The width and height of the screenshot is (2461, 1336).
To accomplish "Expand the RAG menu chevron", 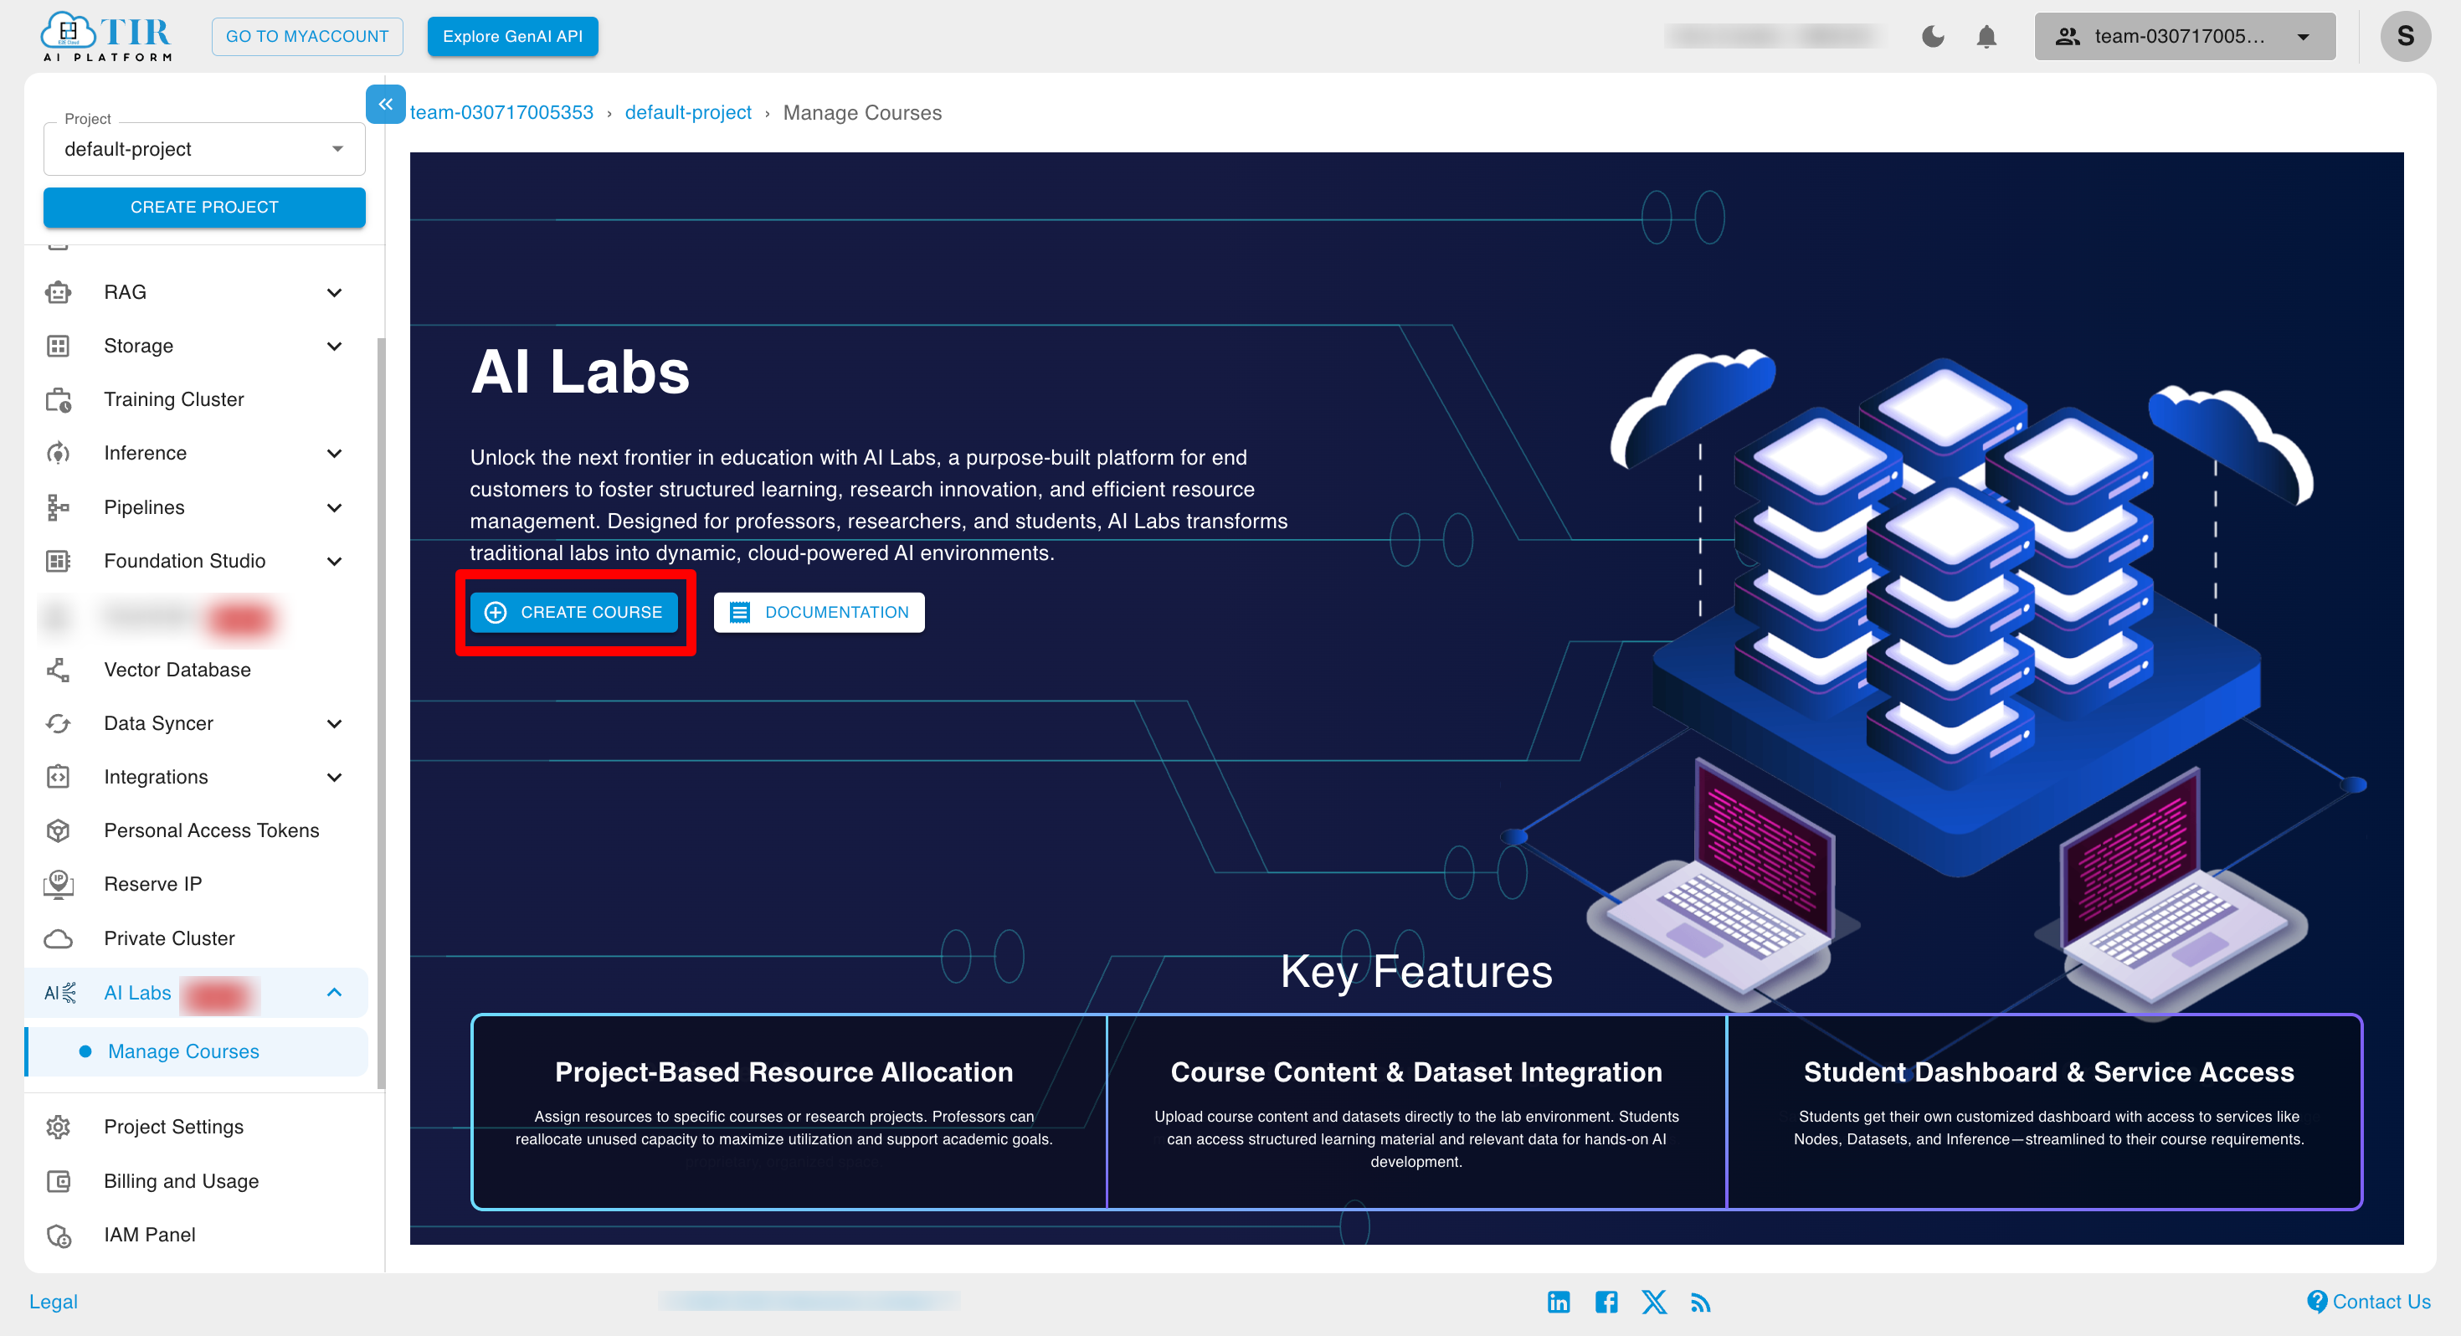I will pos(334,292).
